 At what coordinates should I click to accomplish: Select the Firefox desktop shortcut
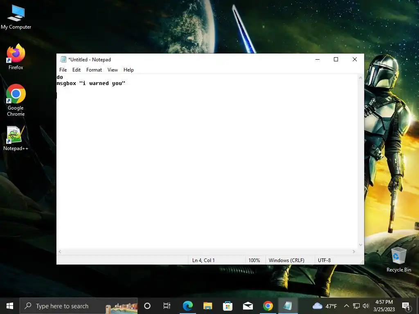(x=16, y=56)
